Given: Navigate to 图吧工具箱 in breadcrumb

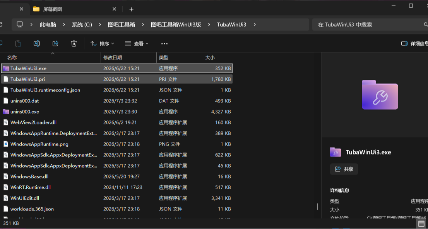Looking at the screenshot, I should pyautogui.click(x=122, y=24).
